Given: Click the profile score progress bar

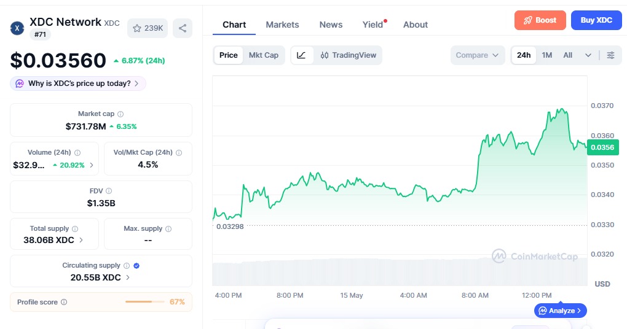Looking at the screenshot, I should coord(144,302).
